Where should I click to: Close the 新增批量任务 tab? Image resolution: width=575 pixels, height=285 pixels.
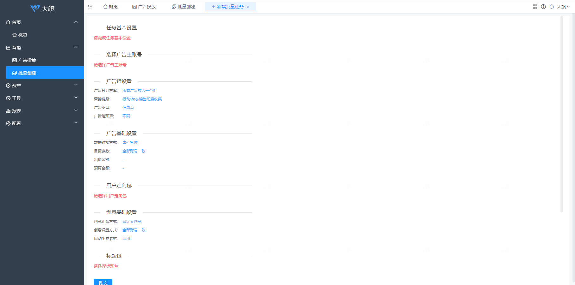[x=248, y=7]
